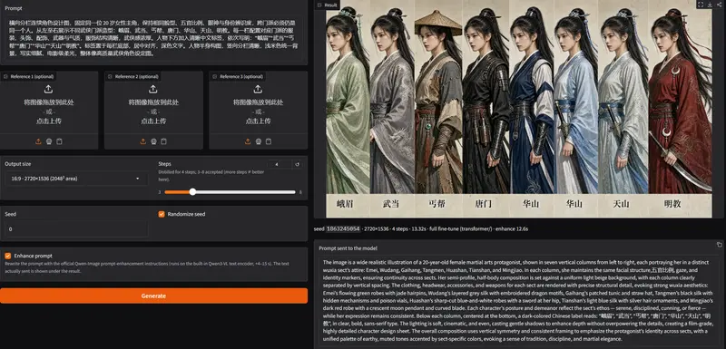Screen dimensions: 726x349
Task: Select the seed value 1863245054 text
Action: pos(343,228)
